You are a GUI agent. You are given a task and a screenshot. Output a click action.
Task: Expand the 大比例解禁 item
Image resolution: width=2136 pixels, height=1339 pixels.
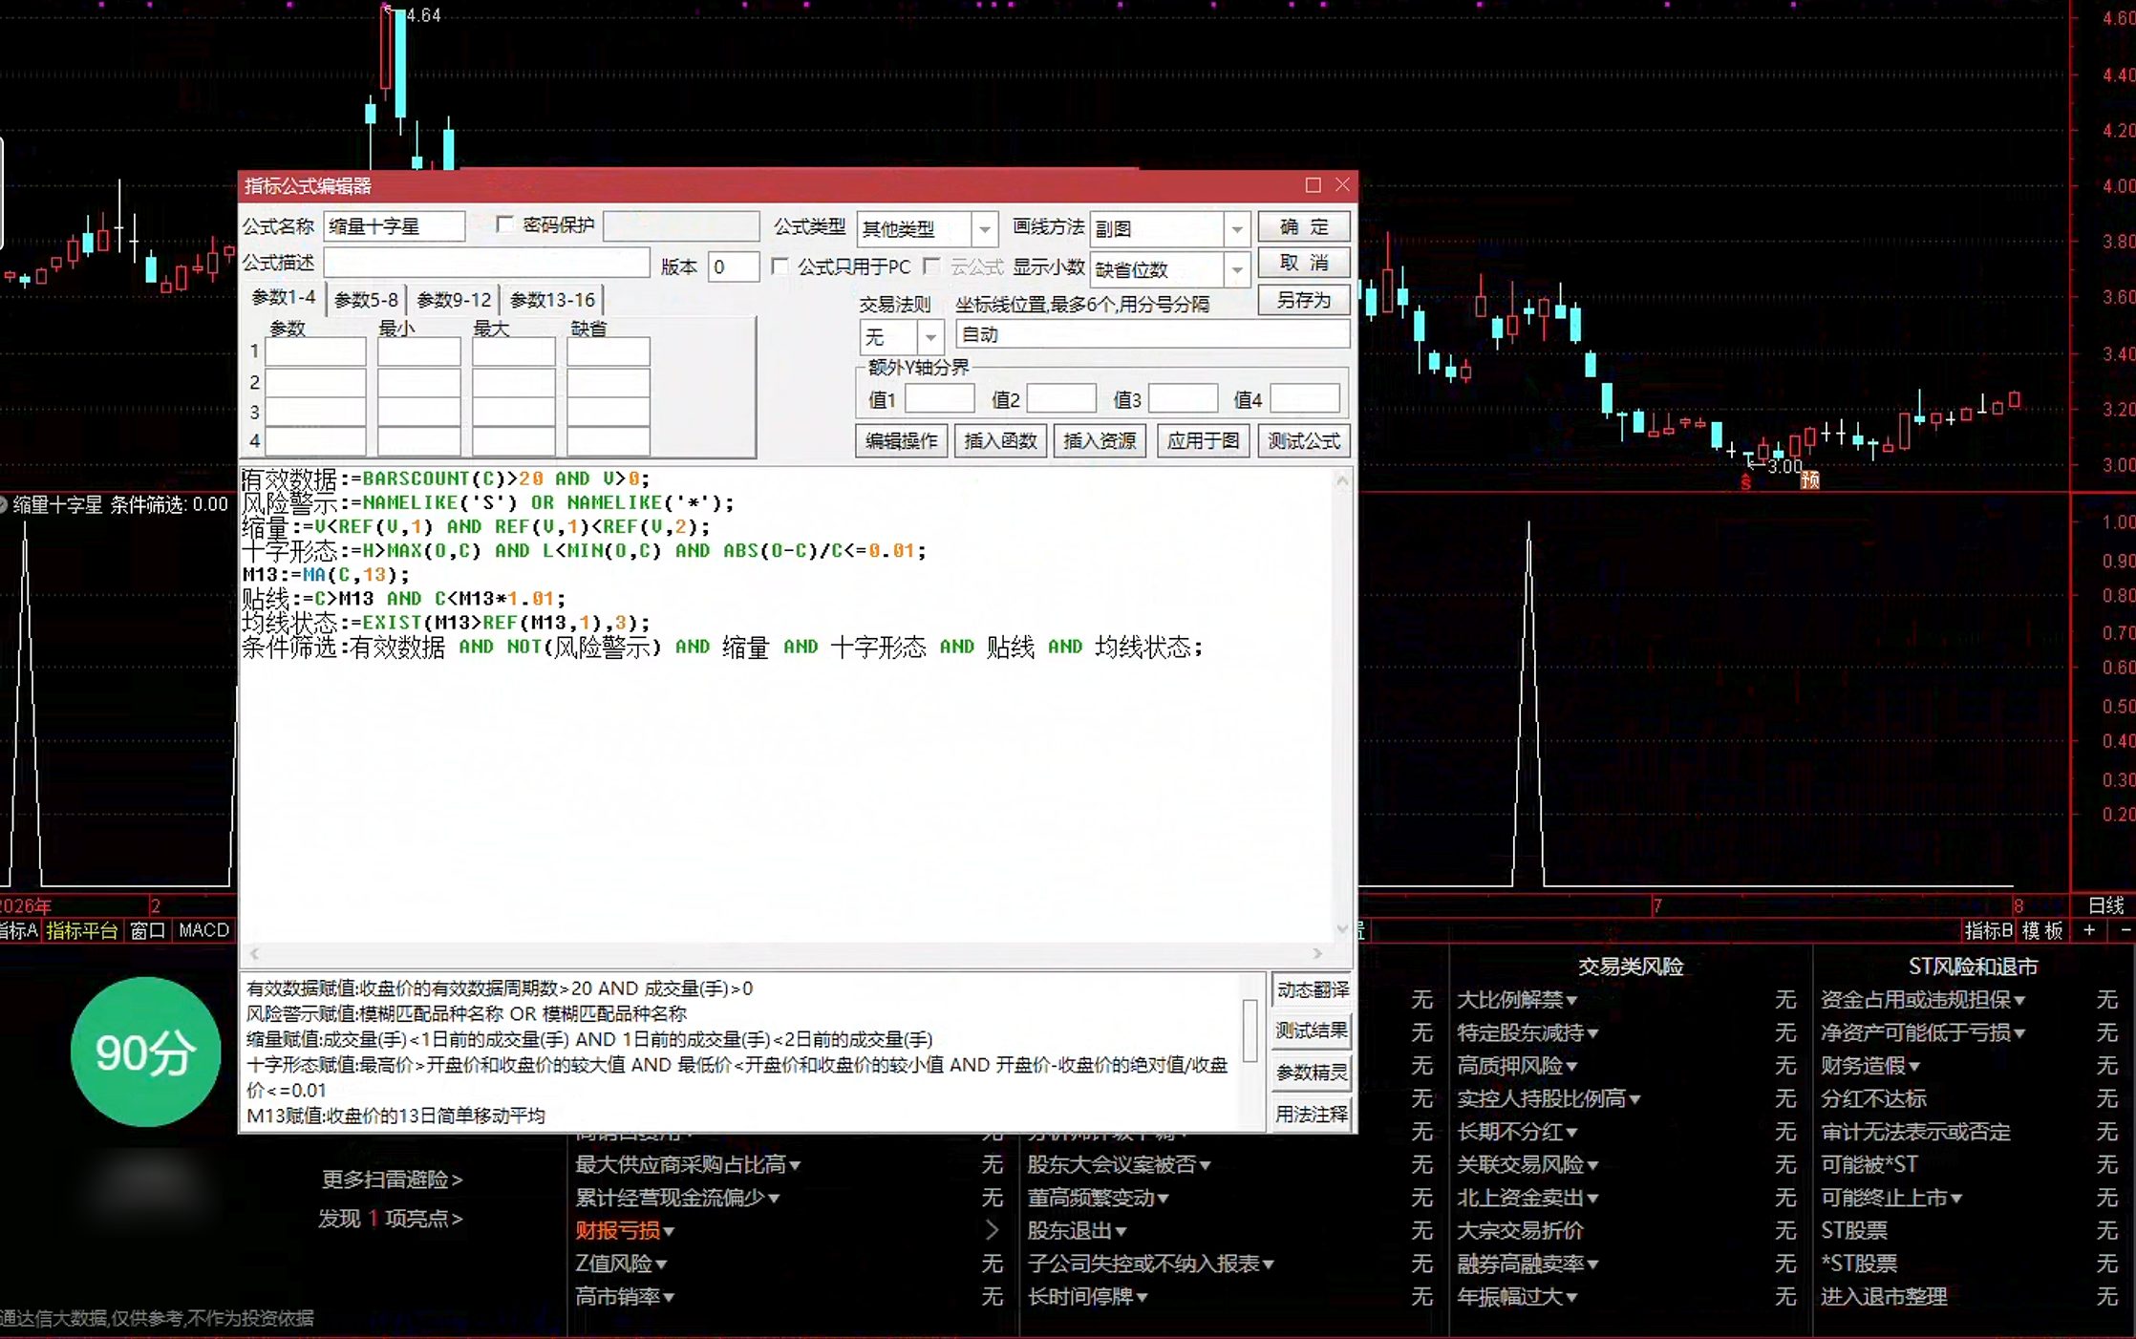coord(1517,1000)
